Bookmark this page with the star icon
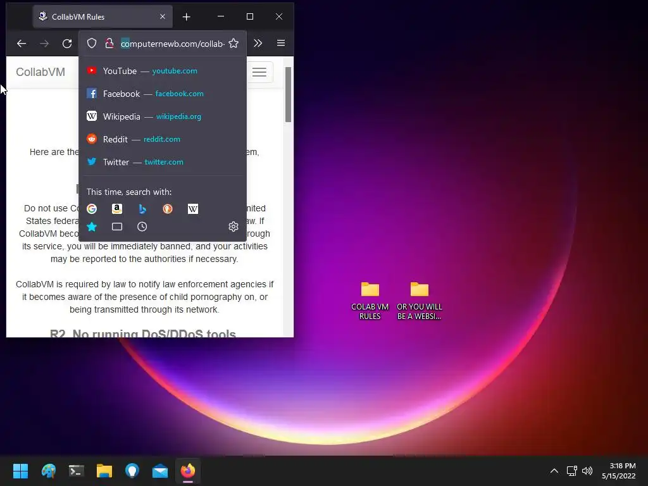This screenshot has width=648, height=486. pyautogui.click(x=234, y=44)
